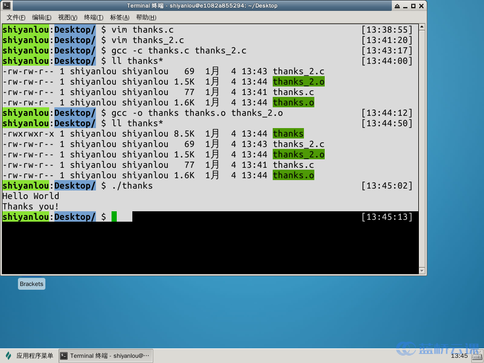
Task: Select the Brackets launcher on the desktop
Action: (31, 284)
